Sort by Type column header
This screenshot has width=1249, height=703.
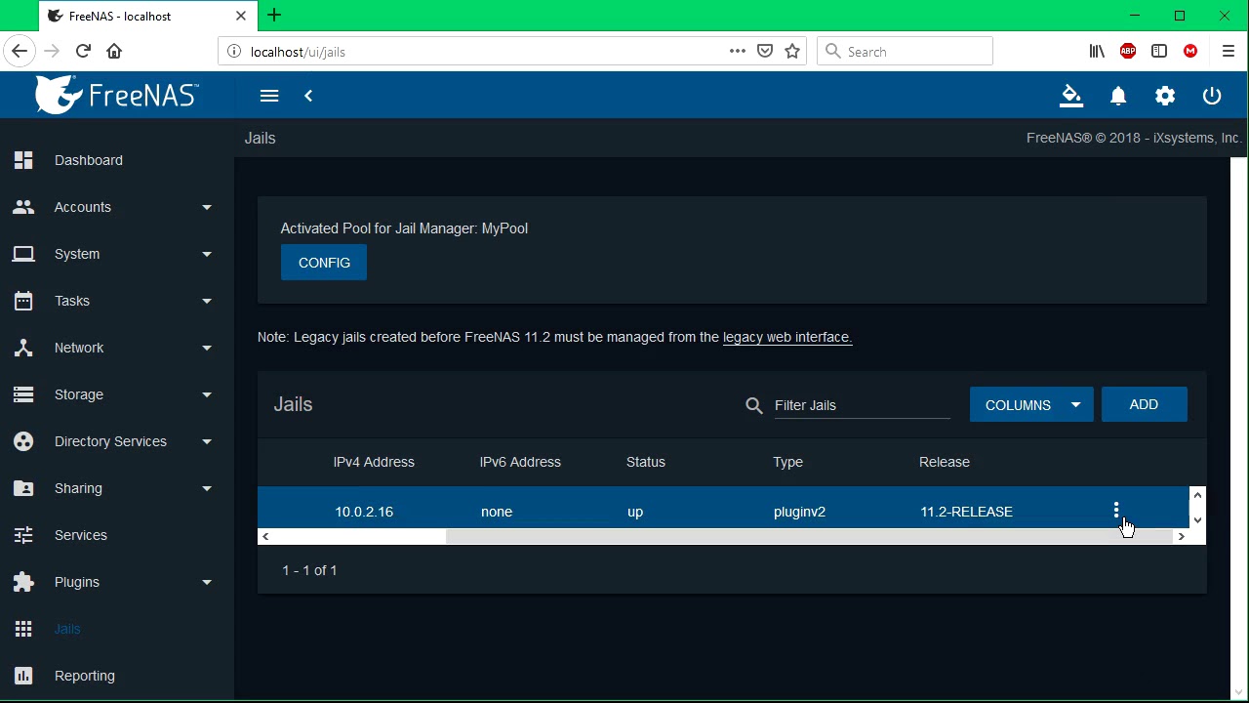pyautogui.click(x=787, y=462)
